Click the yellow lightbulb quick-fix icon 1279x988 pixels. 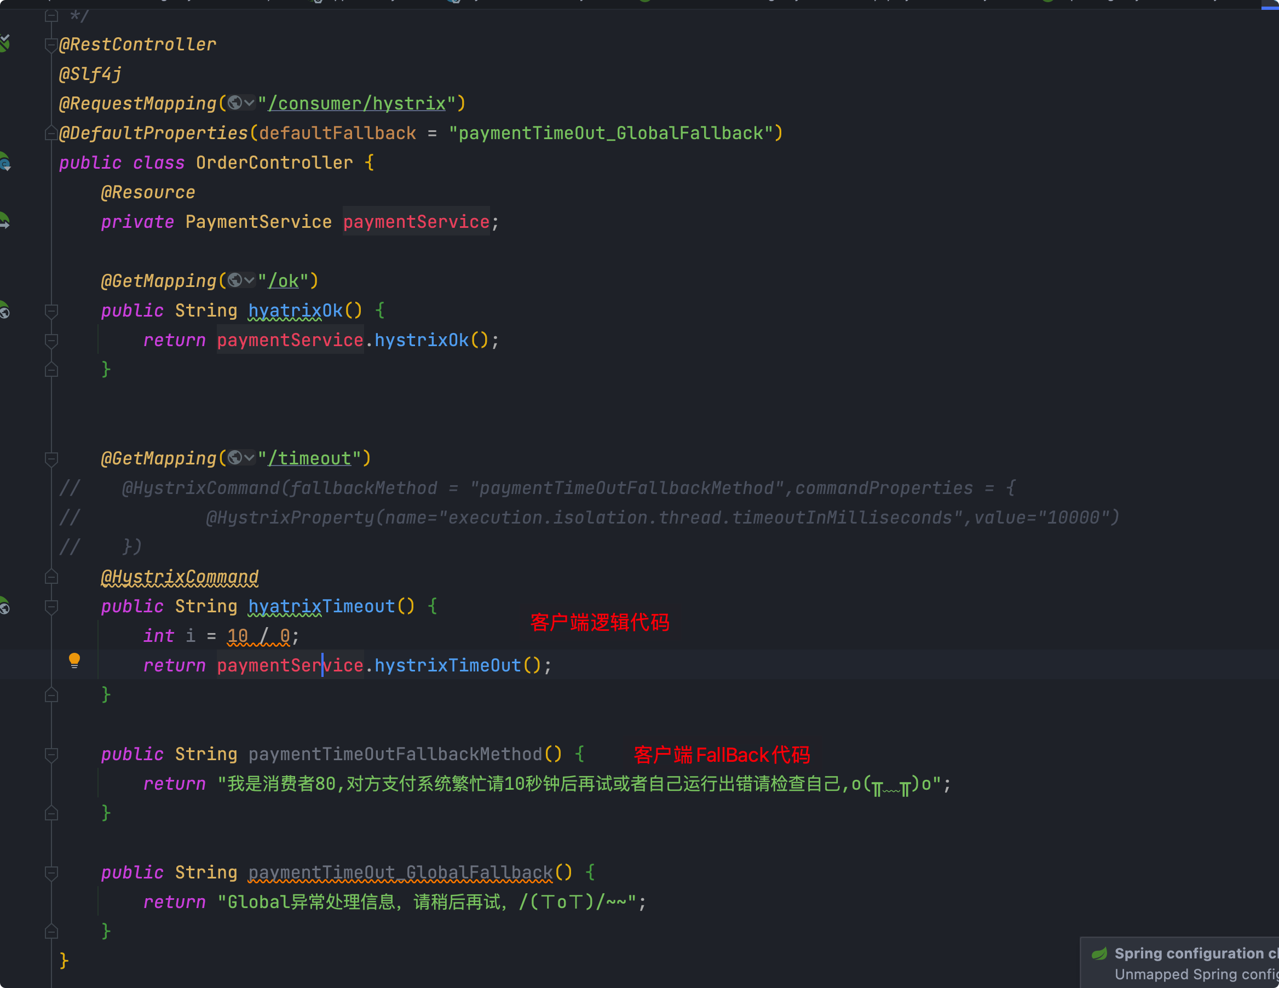point(74,661)
